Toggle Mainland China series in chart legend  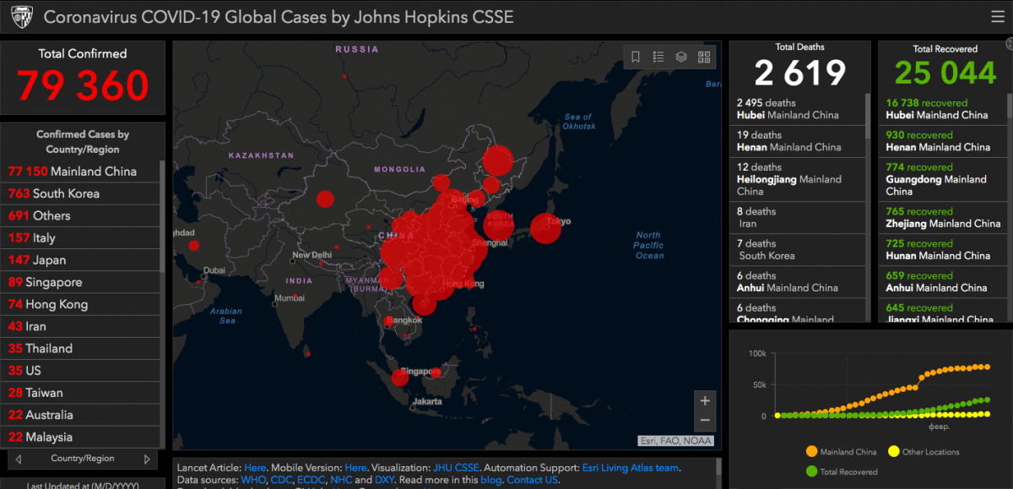click(x=841, y=452)
